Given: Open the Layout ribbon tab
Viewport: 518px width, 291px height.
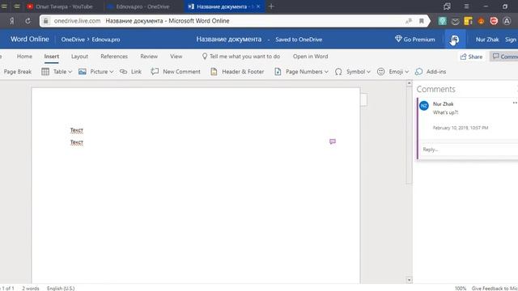Looking at the screenshot, I should 79,57.
